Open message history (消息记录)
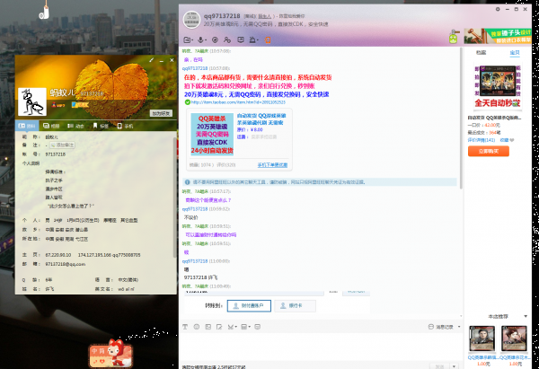Viewport: 539px width, 369px height. pos(441,327)
